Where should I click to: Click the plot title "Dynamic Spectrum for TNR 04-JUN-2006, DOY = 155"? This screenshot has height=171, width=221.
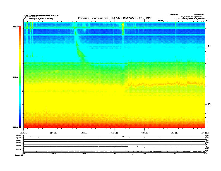pos(114,18)
